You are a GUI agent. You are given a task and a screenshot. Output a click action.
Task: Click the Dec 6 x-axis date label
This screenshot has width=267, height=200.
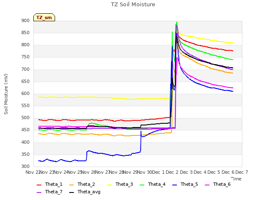click(228, 172)
